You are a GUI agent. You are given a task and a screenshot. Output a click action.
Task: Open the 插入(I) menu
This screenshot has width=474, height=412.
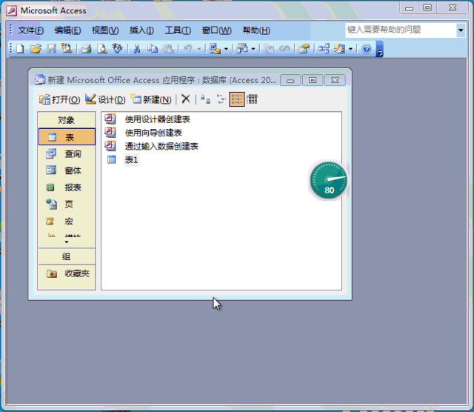(x=141, y=30)
